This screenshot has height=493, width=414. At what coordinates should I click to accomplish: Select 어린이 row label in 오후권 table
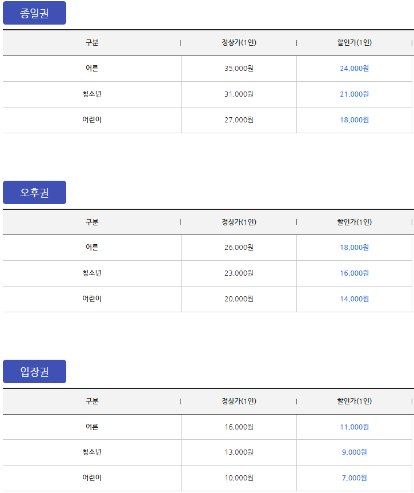92,299
